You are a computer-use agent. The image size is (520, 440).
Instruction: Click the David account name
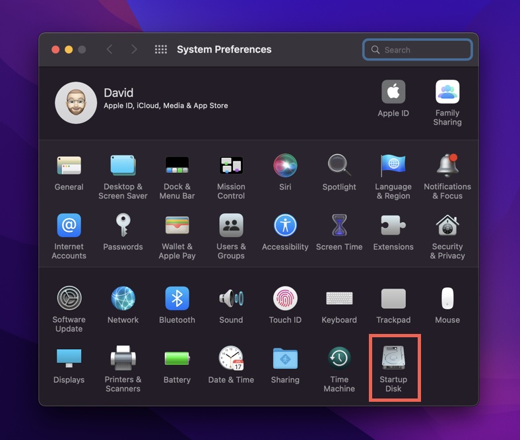pyautogui.click(x=118, y=93)
